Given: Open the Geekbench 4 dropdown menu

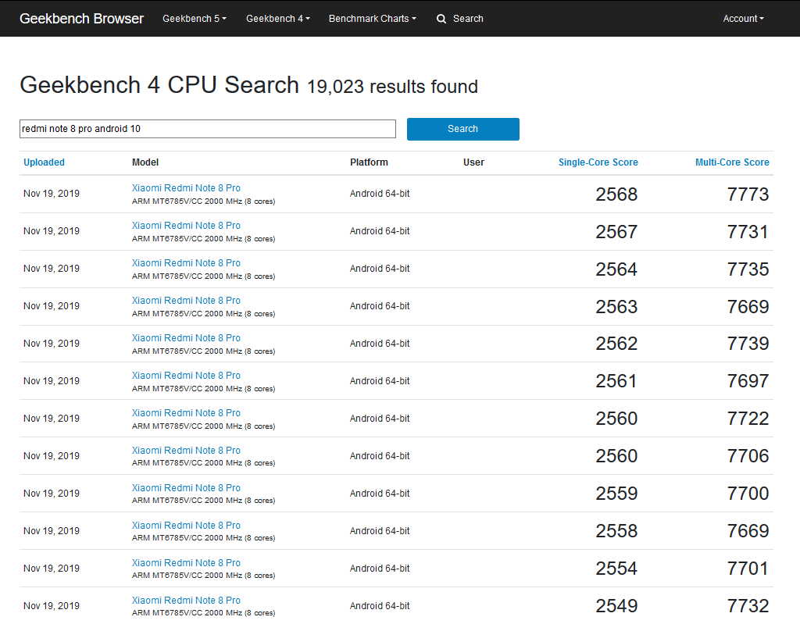Looking at the screenshot, I should click(278, 19).
